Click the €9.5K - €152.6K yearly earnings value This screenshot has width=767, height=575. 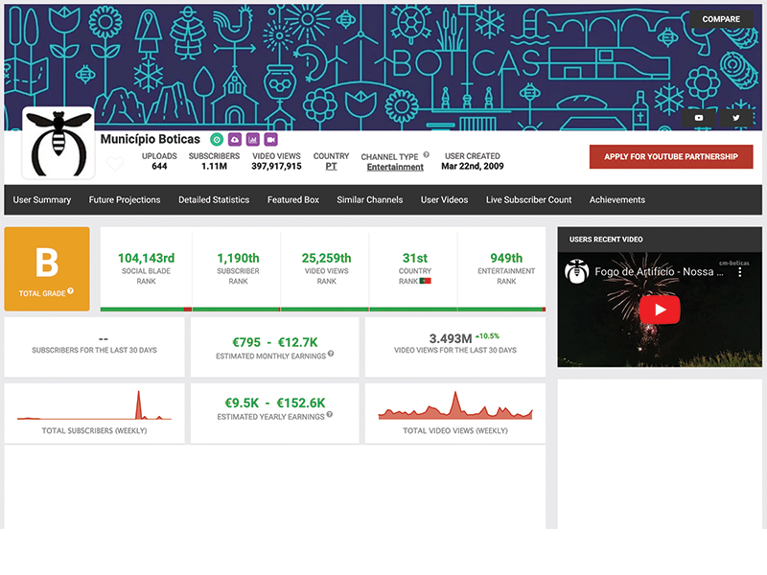275,402
